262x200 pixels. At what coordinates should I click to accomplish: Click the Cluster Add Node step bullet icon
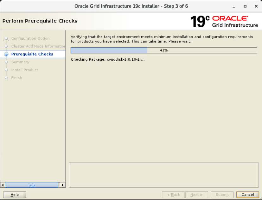(6, 46)
